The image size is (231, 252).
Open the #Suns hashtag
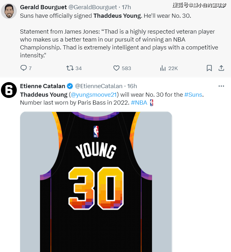[x=193, y=94]
